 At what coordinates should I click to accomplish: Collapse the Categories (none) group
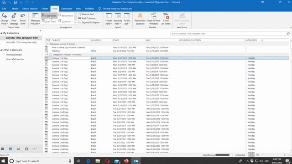(47, 44)
